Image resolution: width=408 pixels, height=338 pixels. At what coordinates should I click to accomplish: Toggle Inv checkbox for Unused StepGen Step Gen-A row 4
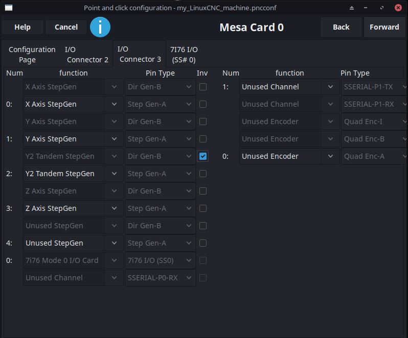tap(202, 243)
